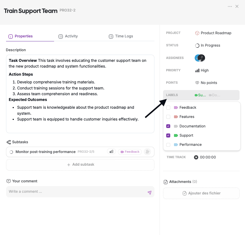Uncheck the Documentation label checkbox
245x235 pixels.
[x=168, y=126]
